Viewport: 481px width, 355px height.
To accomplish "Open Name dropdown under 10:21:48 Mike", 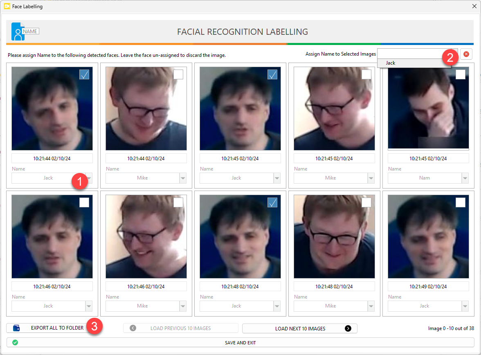I will pos(371,306).
